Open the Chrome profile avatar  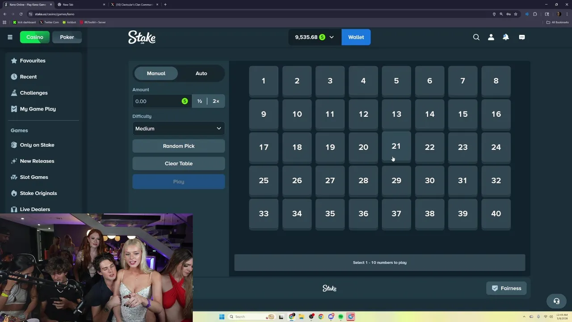tap(559, 14)
